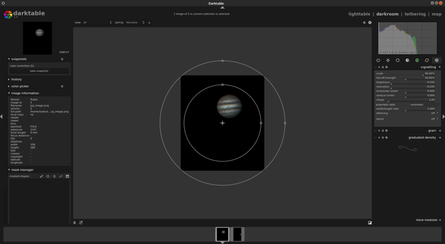The image size is (445, 244).
Task: Enable the grain module
Action: [376, 131]
